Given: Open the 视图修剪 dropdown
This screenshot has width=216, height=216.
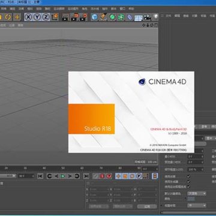Looking at the screenshot, I should coord(197,205).
